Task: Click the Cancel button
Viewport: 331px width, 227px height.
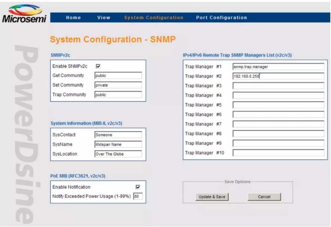Action: coord(264,197)
